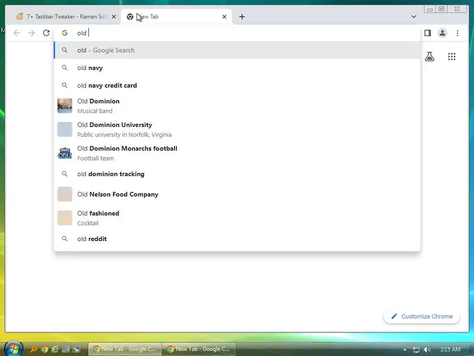
Task: Select 'old navy credit card' suggestion
Action: click(x=237, y=85)
